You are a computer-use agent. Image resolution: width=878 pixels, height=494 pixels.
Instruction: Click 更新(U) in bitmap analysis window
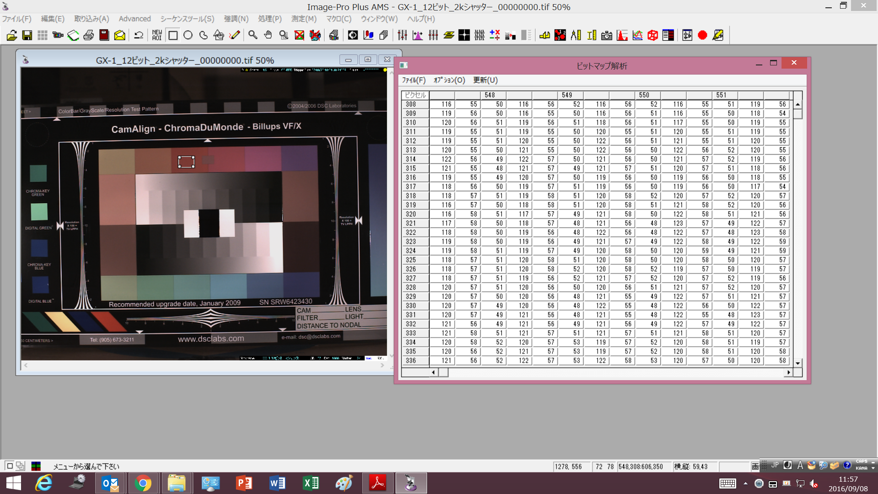tap(485, 80)
